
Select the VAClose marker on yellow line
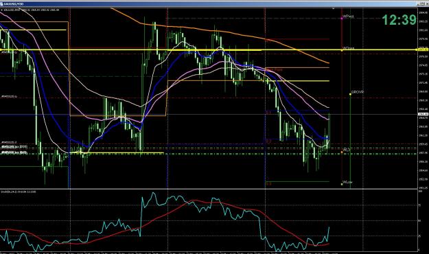coord(342,50)
